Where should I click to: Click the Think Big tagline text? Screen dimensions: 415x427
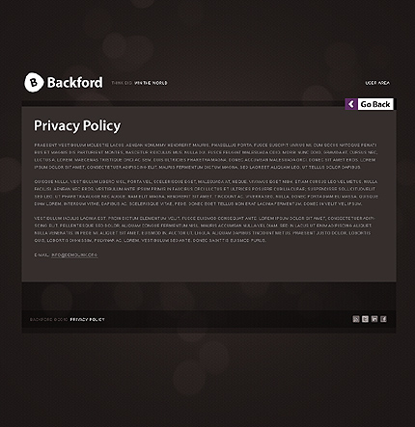122,83
